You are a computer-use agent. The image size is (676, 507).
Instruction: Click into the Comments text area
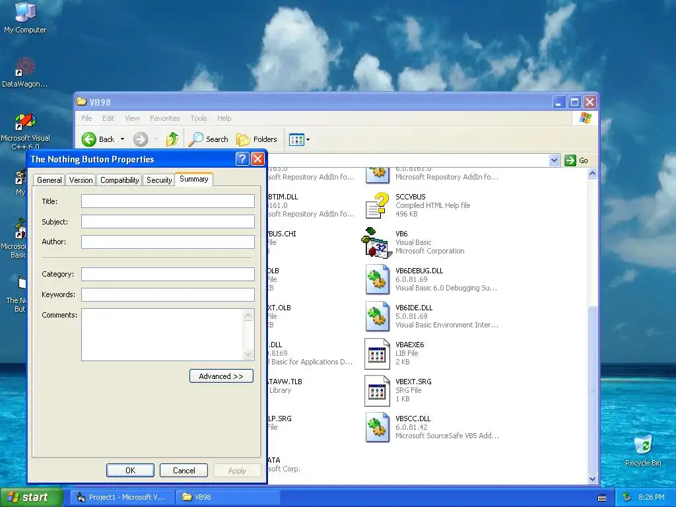[162, 335]
